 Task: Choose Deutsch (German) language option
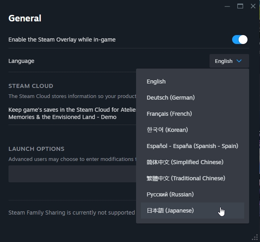point(170,98)
